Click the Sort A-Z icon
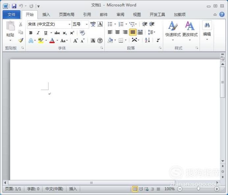Image resolution: width=228 pixels, height=195 pixels. 147,40
